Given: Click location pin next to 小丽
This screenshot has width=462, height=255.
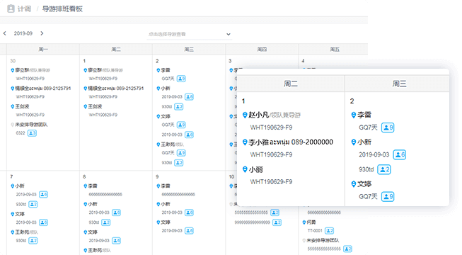Looking at the screenshot, I should click(245, 169).
